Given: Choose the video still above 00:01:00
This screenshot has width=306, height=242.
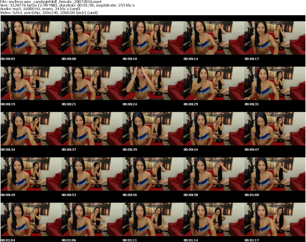Looking at the screenshot, I should click(x=275, y=174).
